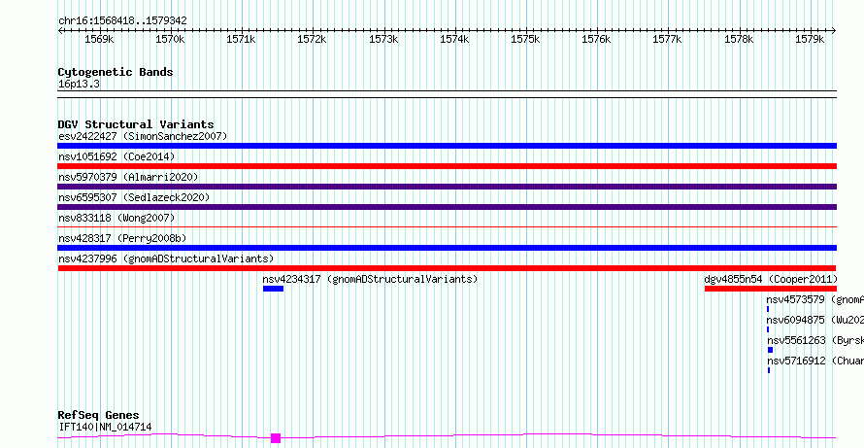Click the IFT140|NM_014714 gene label
Image resolution: width=864 pixels, height=448 pixels.
[x=105, y=427]
